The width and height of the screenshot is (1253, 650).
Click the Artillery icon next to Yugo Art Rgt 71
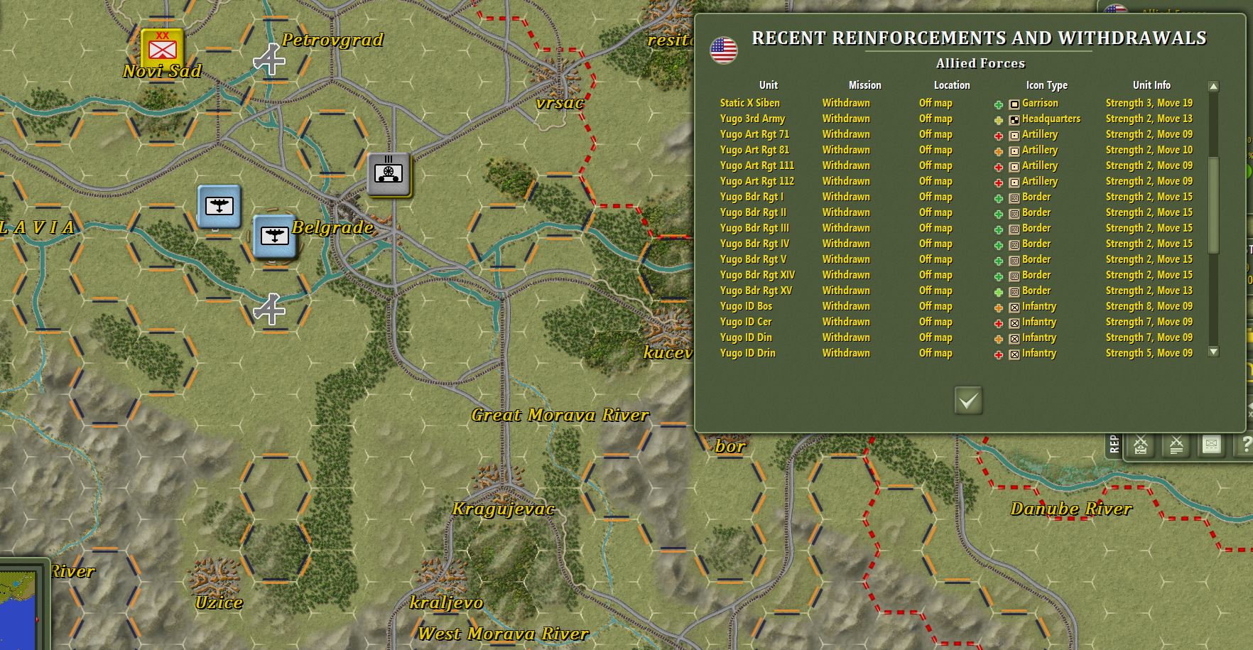pos(1014,134)
